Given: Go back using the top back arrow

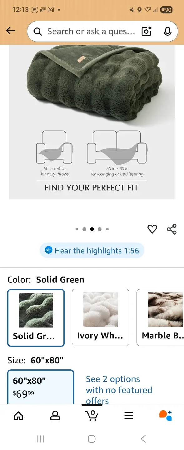Looking at the screenshot, I should pos(11,31).
